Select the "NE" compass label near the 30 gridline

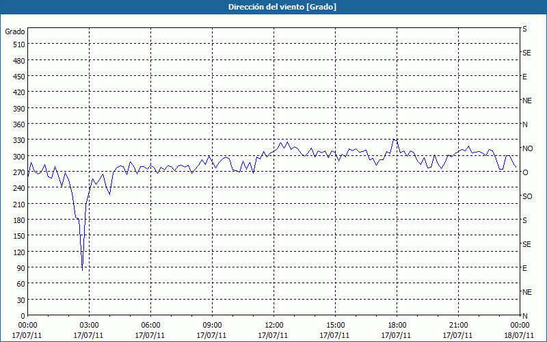pyautogui.click(x=527, y=292)
